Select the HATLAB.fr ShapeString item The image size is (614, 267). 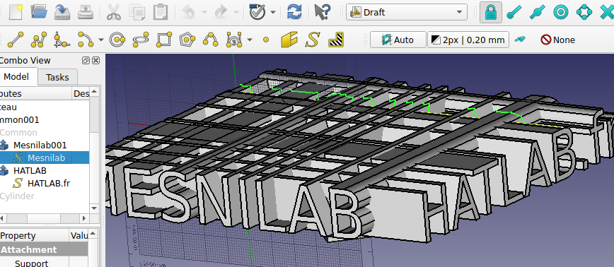click(49, 183)
